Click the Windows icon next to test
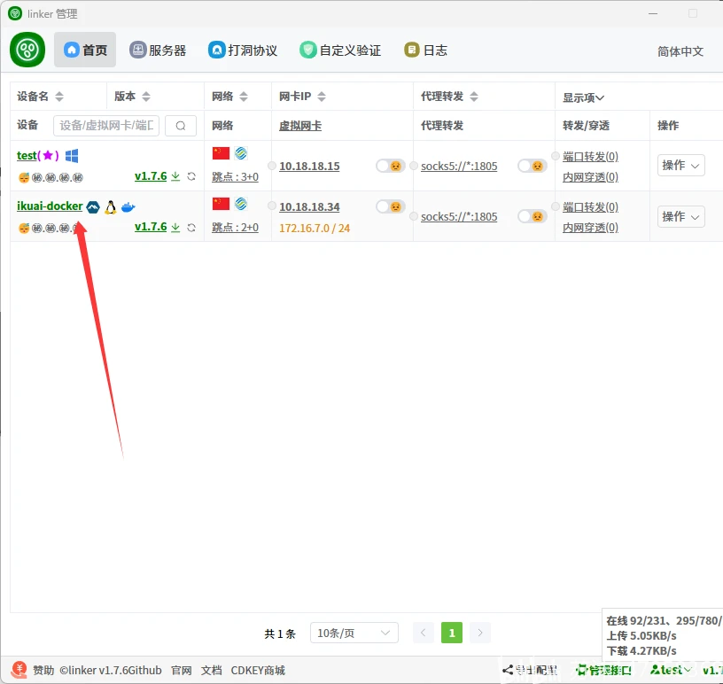 pyautogui.click(x=72, y=155)
